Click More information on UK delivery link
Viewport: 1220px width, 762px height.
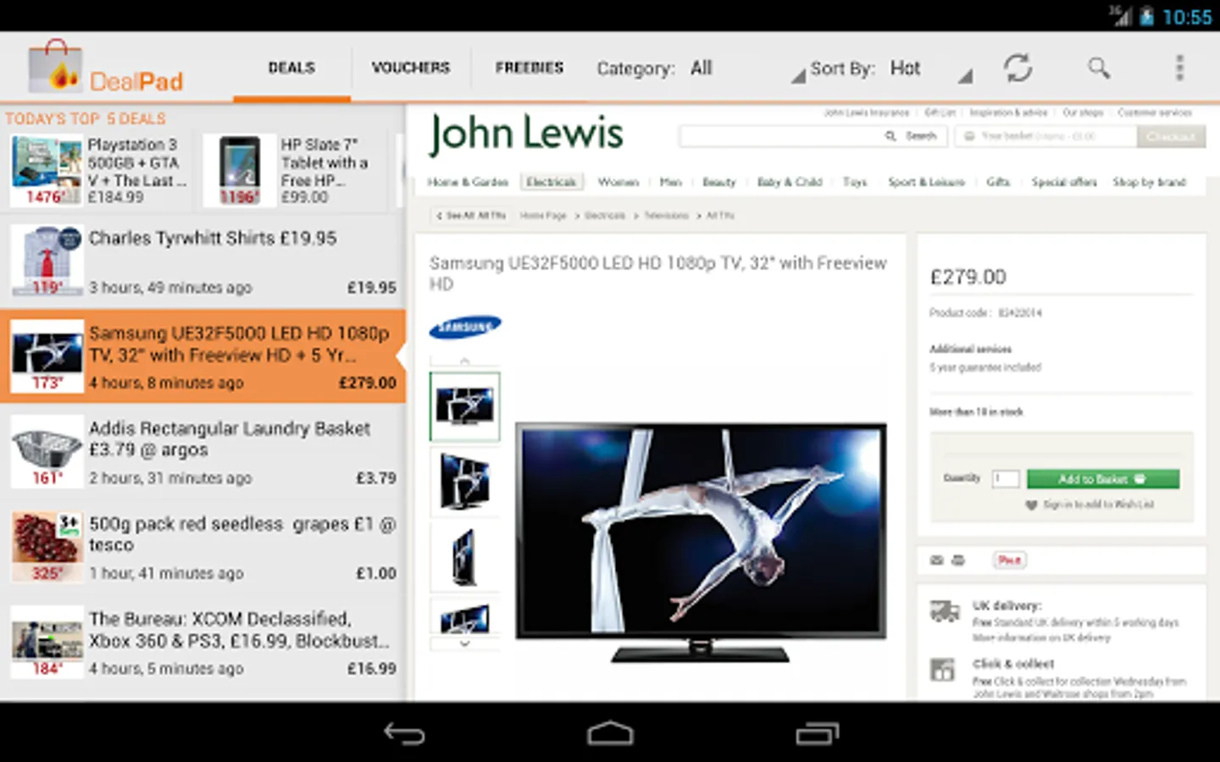coord(1041,638)
